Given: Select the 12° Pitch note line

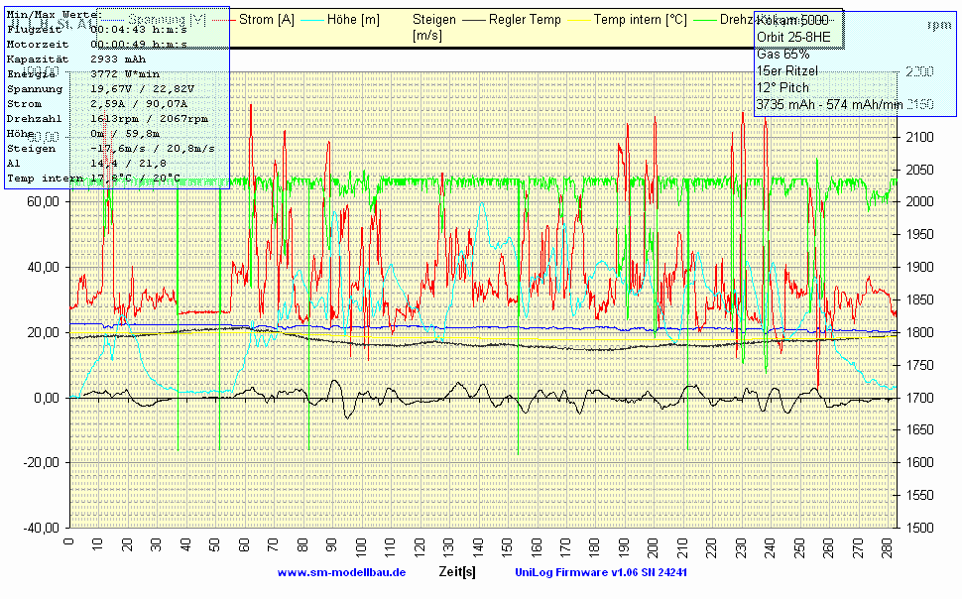Looking at the screenshot, I should (x=782, y=87).
